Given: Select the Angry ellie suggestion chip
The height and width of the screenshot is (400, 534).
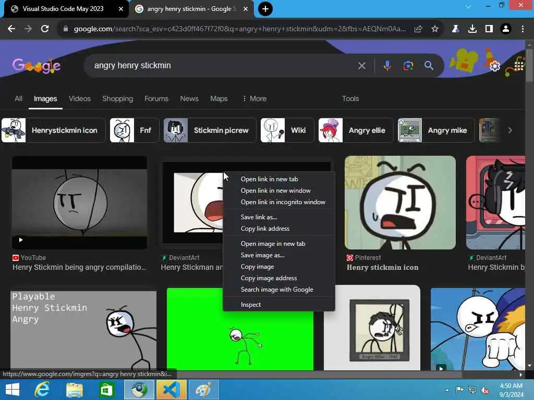Looking at the screenshot, I should (x=356, y=130).
